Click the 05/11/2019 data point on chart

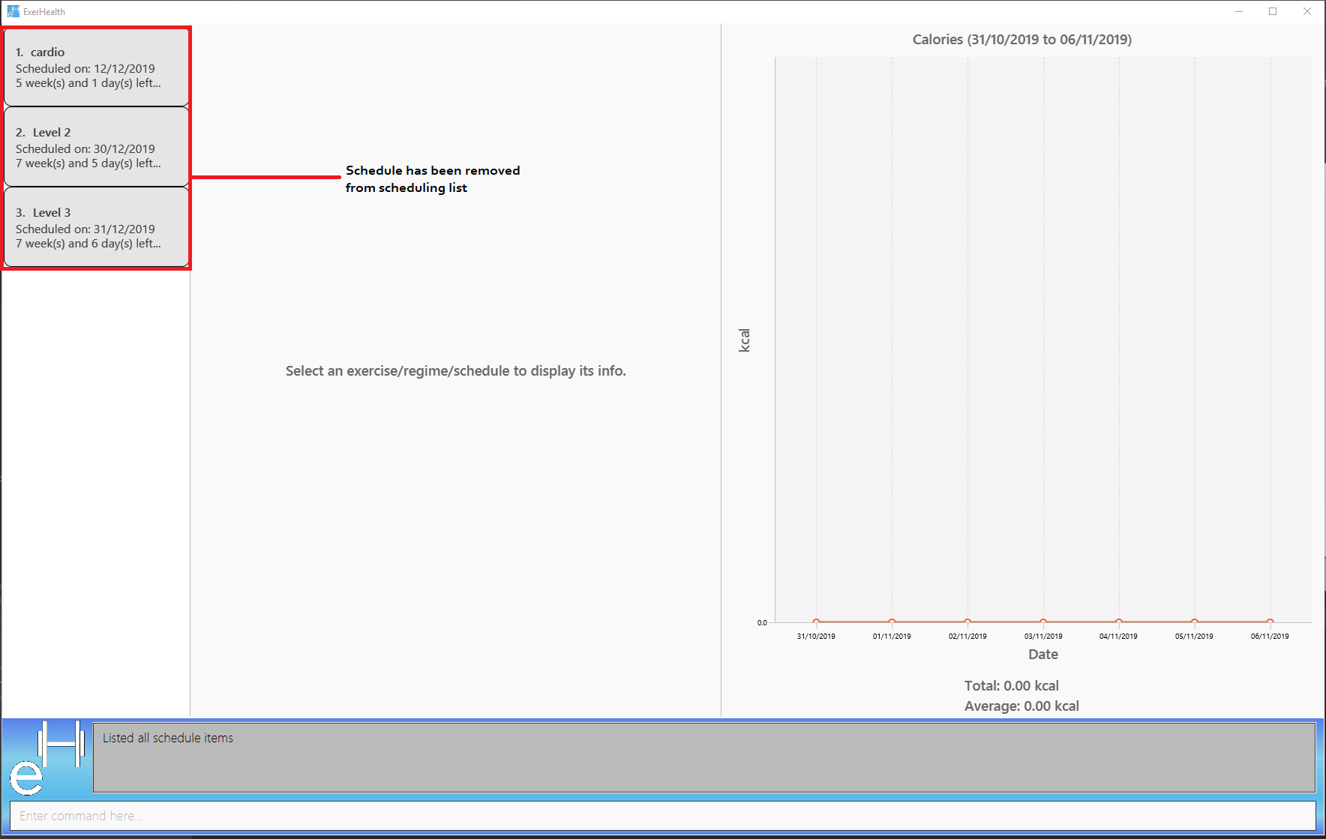click(x=1195, y=622)
